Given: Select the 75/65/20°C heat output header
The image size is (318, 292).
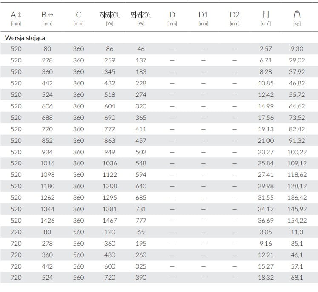Looking at the screenshot, I should coord(109,15).
